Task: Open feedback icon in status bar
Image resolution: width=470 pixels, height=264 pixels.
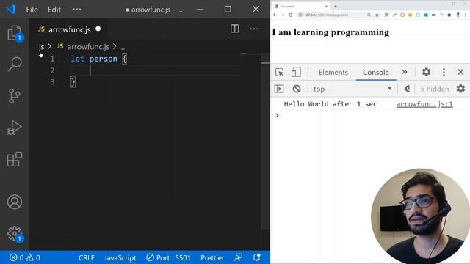Action: pos(238,257)
